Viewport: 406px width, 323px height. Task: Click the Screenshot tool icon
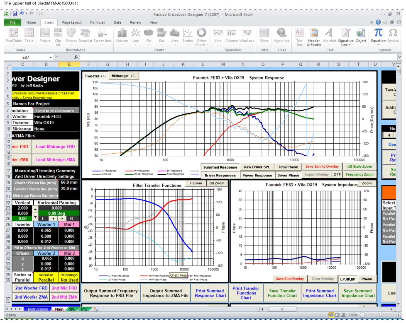click(103, 35)
